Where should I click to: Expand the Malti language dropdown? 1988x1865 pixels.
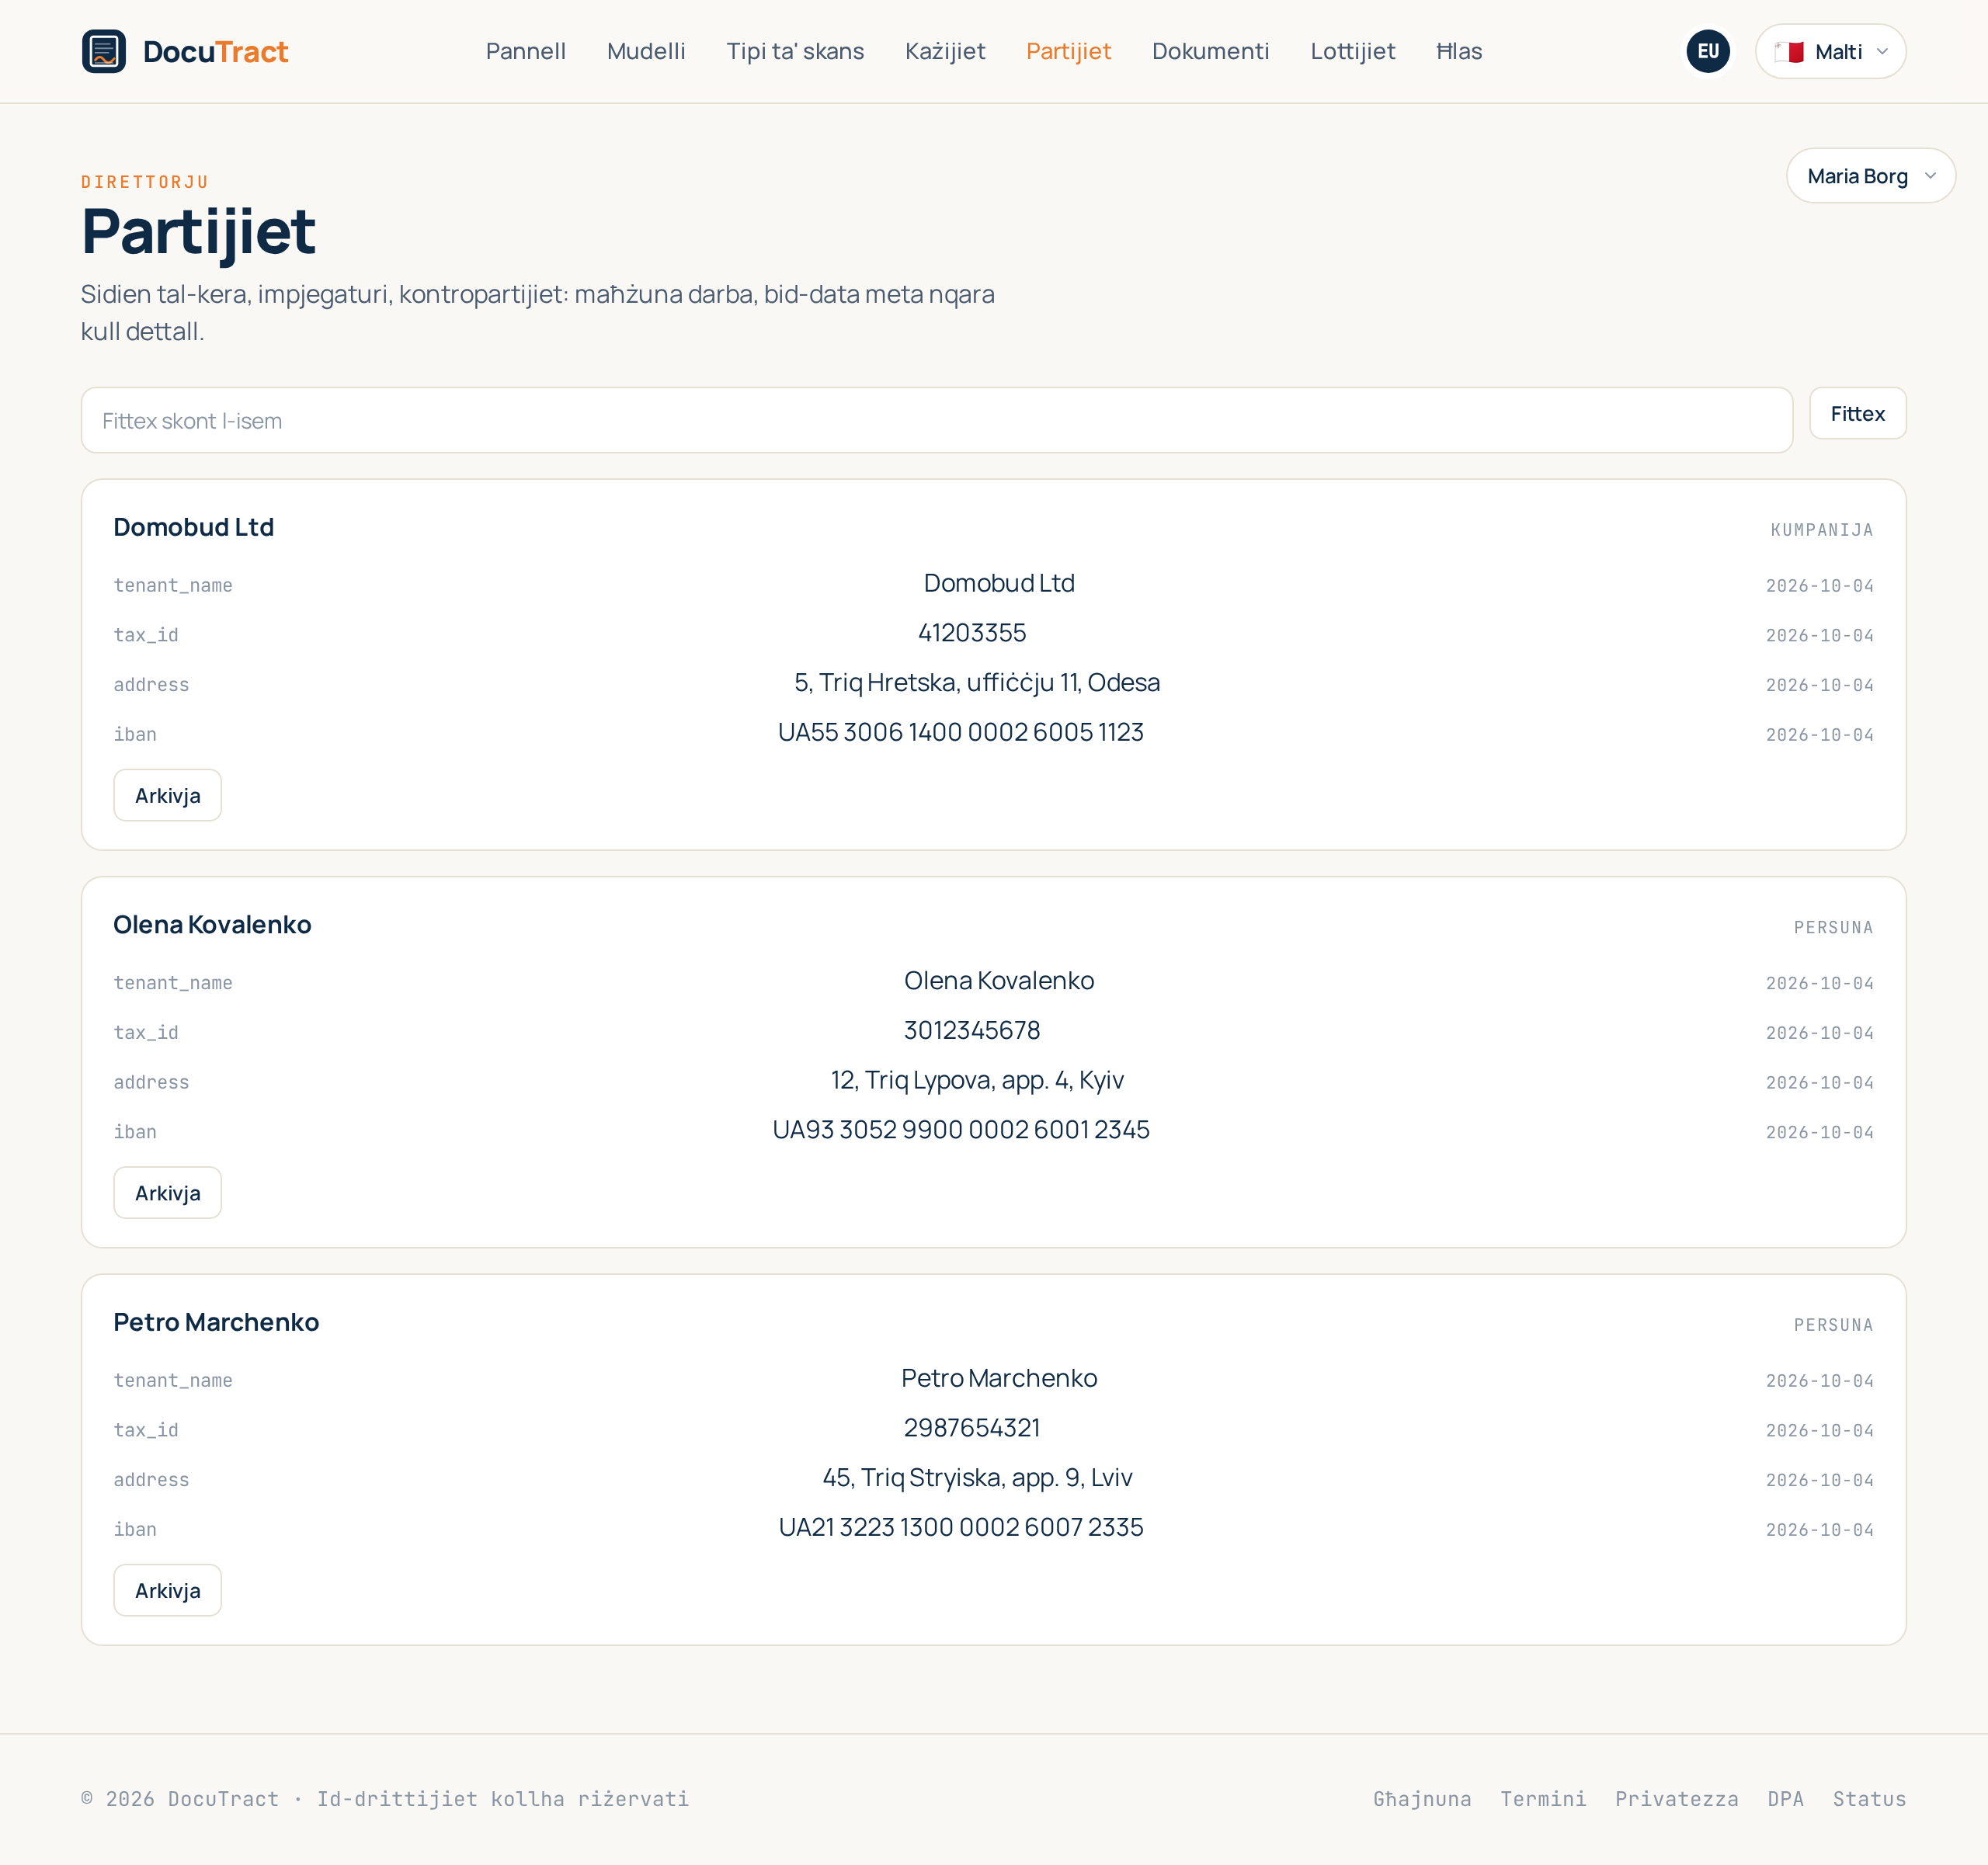[x=1830, y=51]
